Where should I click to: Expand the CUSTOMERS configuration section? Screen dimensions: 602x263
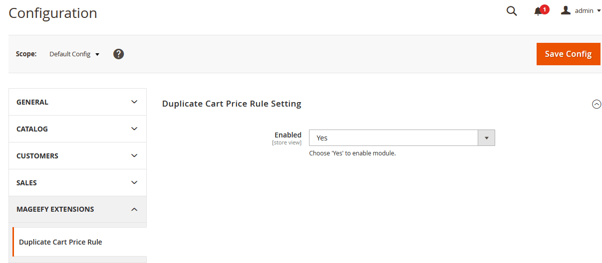click(x=77, y=156)
